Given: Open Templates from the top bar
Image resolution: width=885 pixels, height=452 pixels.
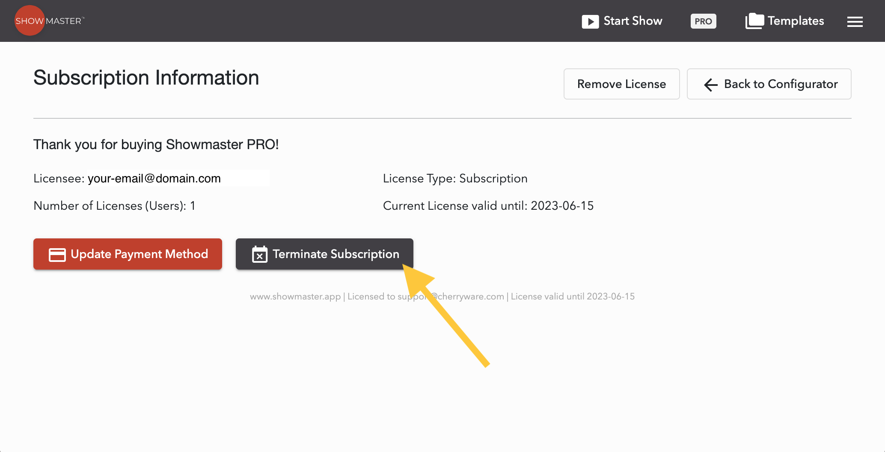Looking at the screenshot, I should click(795, 21).
